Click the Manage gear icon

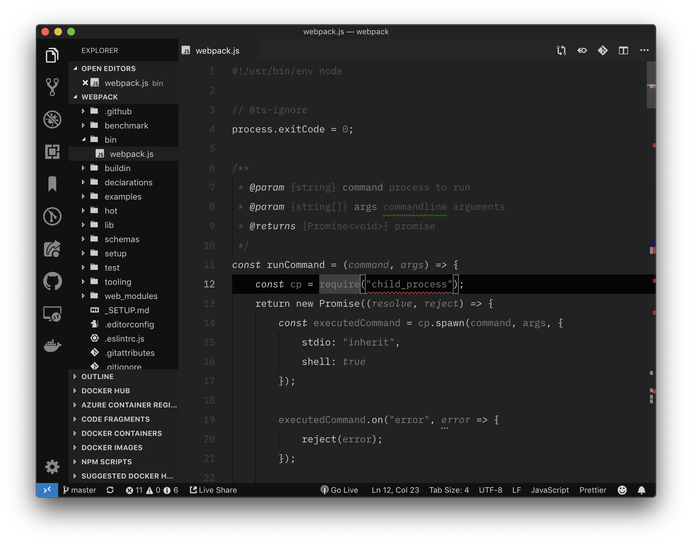pos(52,467)
